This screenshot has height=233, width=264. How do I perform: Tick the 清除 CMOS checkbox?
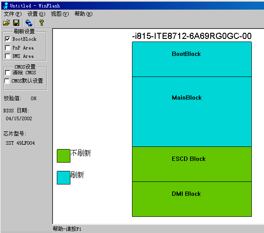pyautogui.click(x=7, y=73)
